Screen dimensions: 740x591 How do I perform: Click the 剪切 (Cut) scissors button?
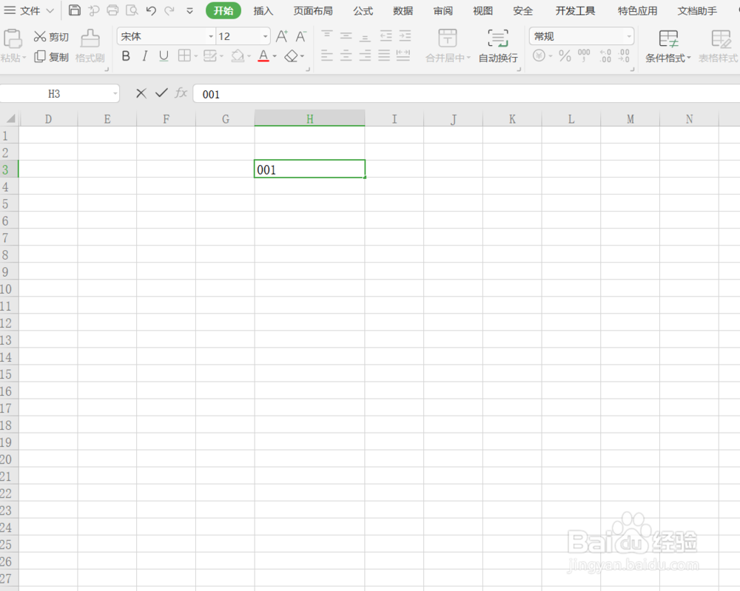[51, 37]
